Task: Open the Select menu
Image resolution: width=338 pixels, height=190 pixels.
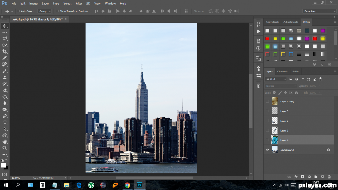Action: (x=67, y=4)
